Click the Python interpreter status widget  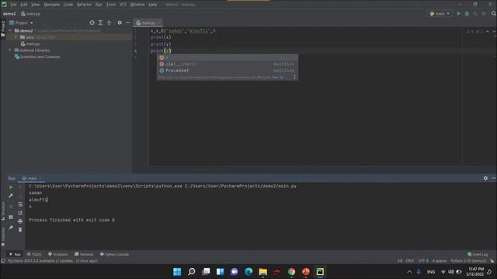pos(468,261)
